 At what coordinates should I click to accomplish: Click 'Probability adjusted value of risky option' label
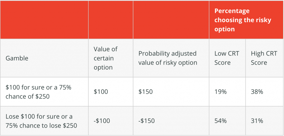tap(168, 58)
